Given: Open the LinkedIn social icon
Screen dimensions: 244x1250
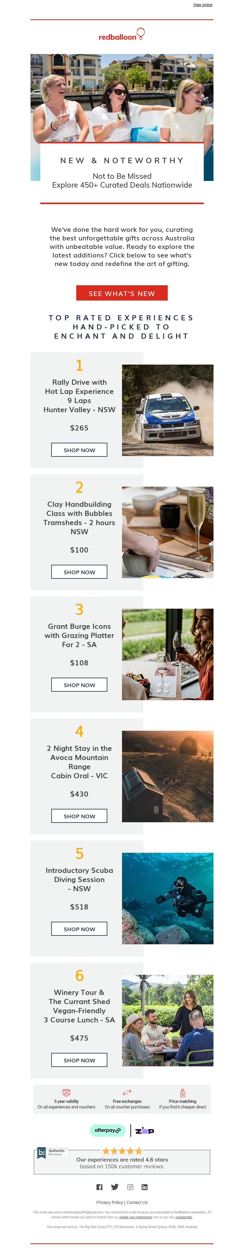Looking at the screenshot, I should [145, 1187].
